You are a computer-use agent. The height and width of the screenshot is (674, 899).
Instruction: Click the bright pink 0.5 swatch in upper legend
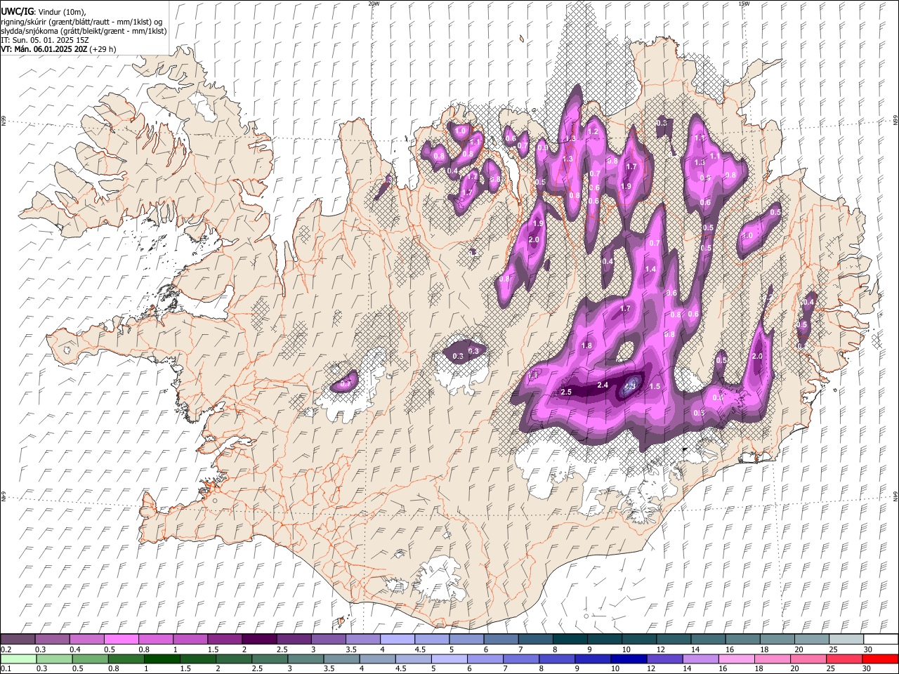(121, 639)
